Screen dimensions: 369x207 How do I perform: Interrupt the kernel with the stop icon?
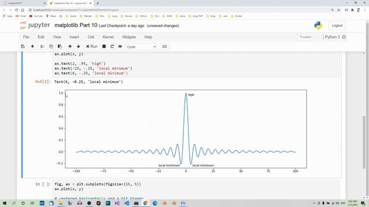104,47
